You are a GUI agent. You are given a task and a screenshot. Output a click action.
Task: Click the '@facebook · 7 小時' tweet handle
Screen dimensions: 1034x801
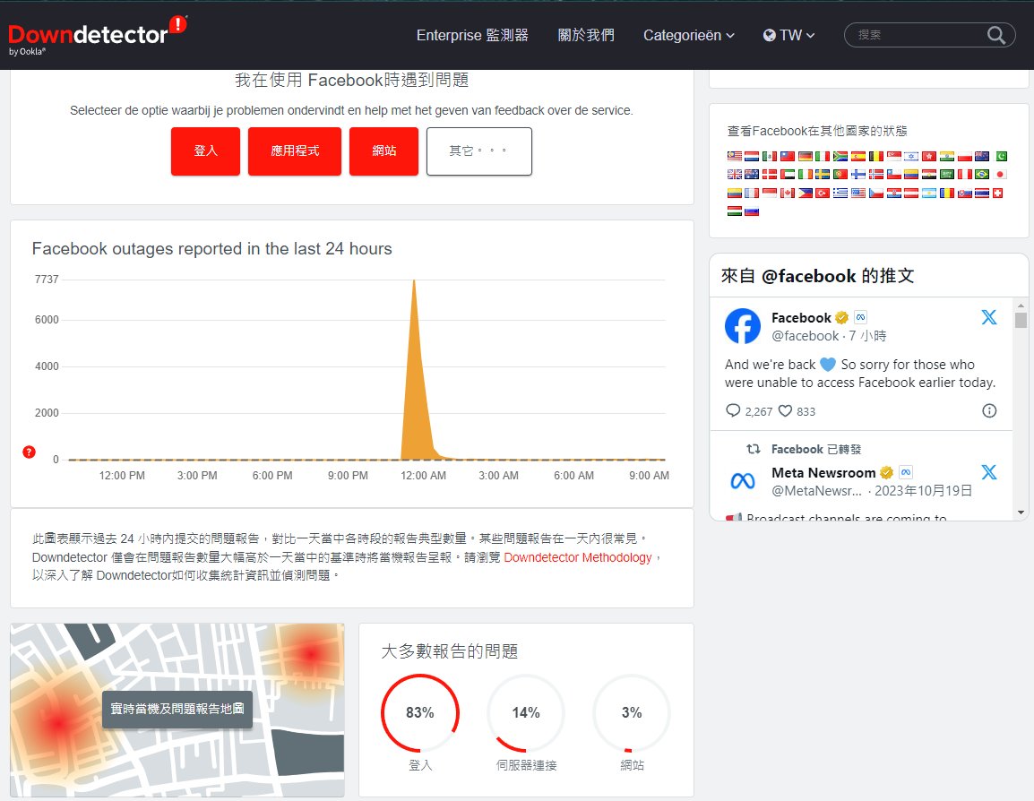click(829, 336)
